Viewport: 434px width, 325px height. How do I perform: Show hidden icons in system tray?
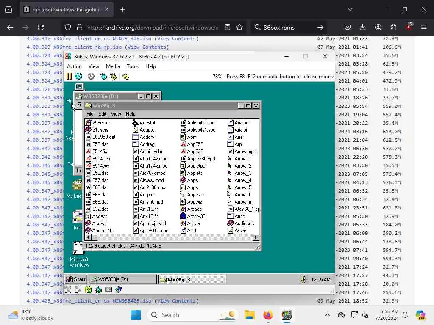[x=328, y=315]
